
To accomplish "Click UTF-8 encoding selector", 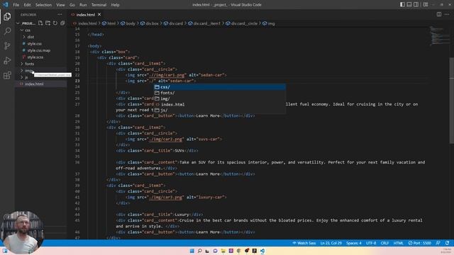I will pos(371,243).
